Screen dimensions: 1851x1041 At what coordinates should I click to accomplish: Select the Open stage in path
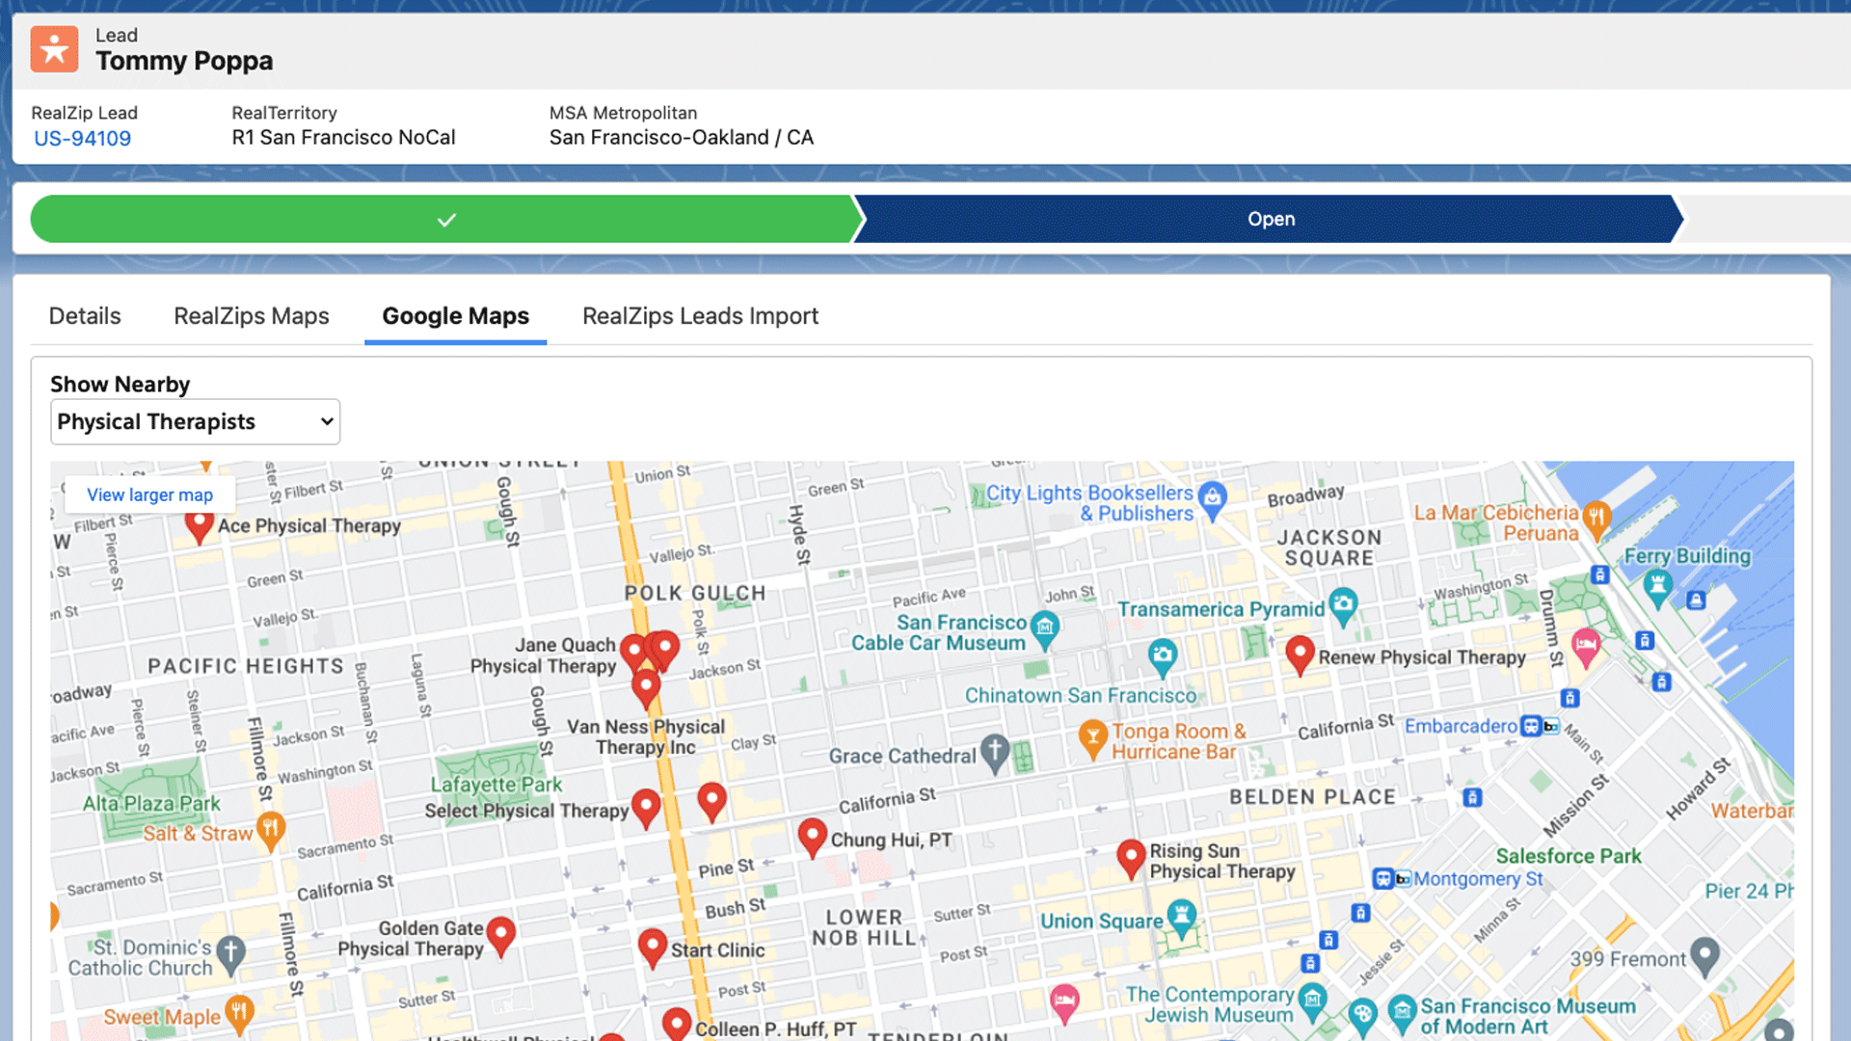click(x=1271, y=219)
